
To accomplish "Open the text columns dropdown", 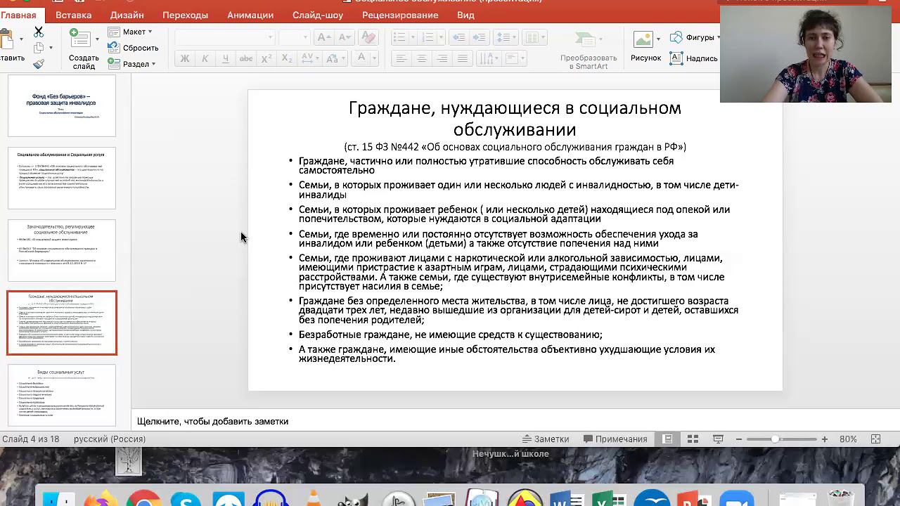I will [535, 37].
